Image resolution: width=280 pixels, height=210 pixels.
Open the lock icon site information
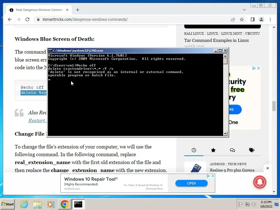[38, 19]
